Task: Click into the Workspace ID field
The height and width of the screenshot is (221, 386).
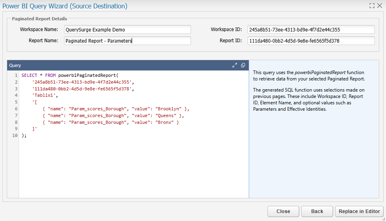Action: pos(311,29)
